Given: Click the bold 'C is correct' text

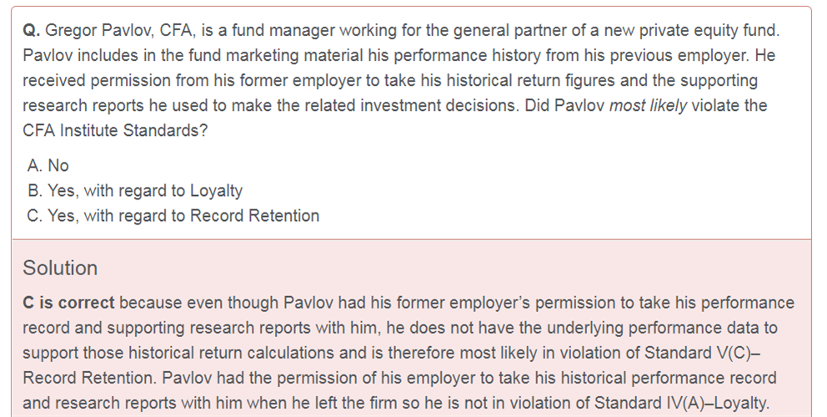Looking at the screenshot, I should (x=68, y=303).
